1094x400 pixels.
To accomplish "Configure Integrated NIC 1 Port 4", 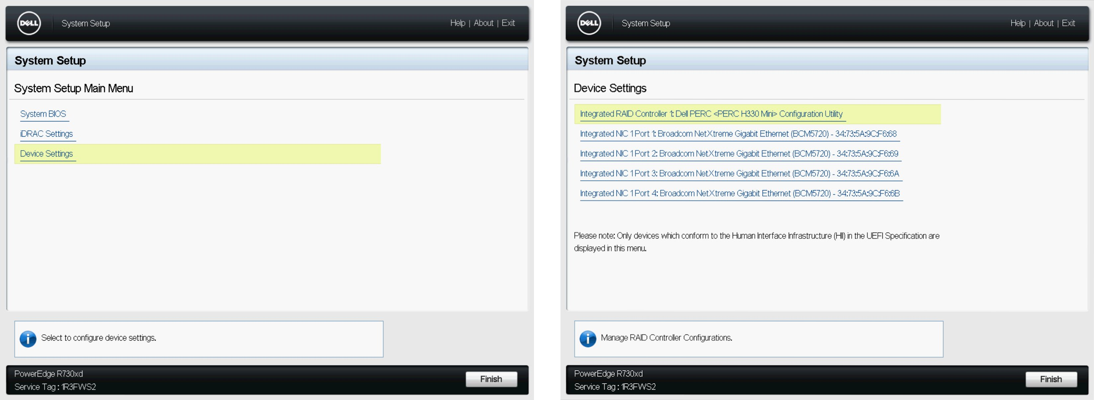I will click(739, 193).
